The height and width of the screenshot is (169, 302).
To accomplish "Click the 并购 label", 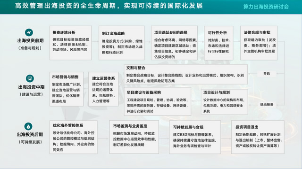I will 267,74.
